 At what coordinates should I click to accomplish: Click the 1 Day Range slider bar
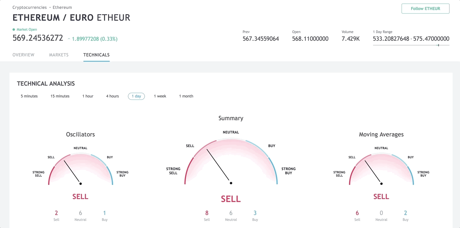[x=411, y=45]
